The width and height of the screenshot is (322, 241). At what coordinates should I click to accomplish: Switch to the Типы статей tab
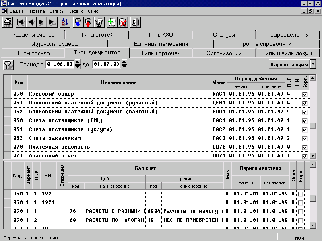point(97,35)
